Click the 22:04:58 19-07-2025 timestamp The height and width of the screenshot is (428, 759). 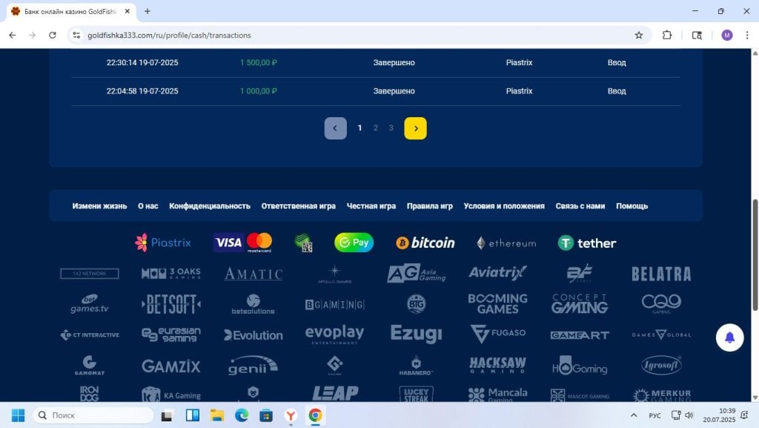(x=142, y=91)
